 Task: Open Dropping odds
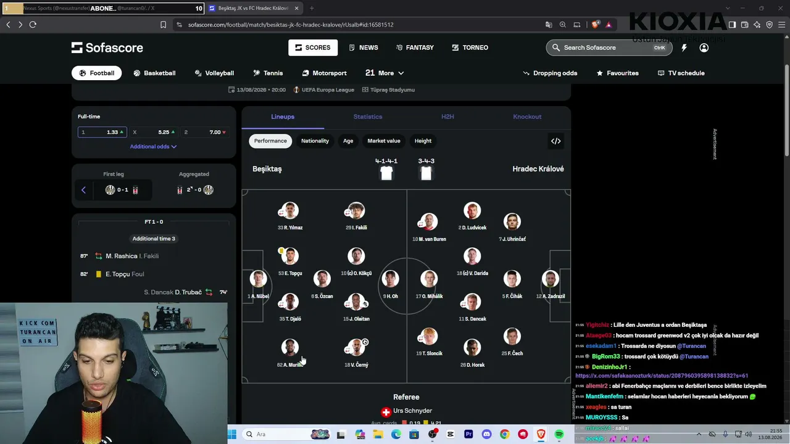pyautogui.click(x=550, y=73)
